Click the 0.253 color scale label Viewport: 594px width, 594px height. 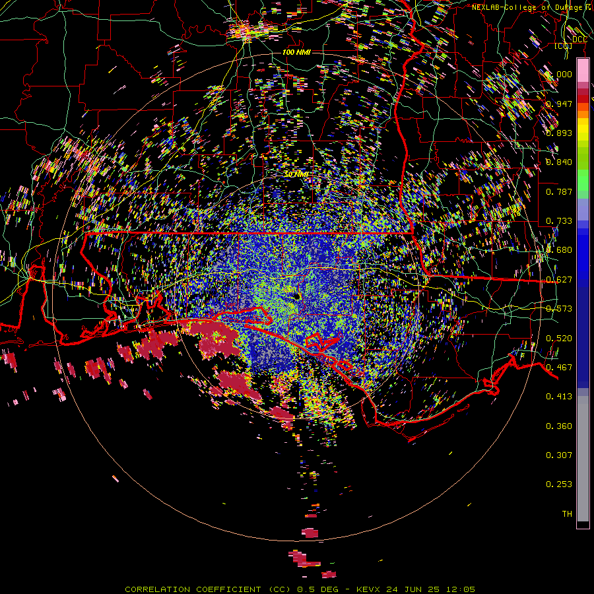tap(559, 484)
